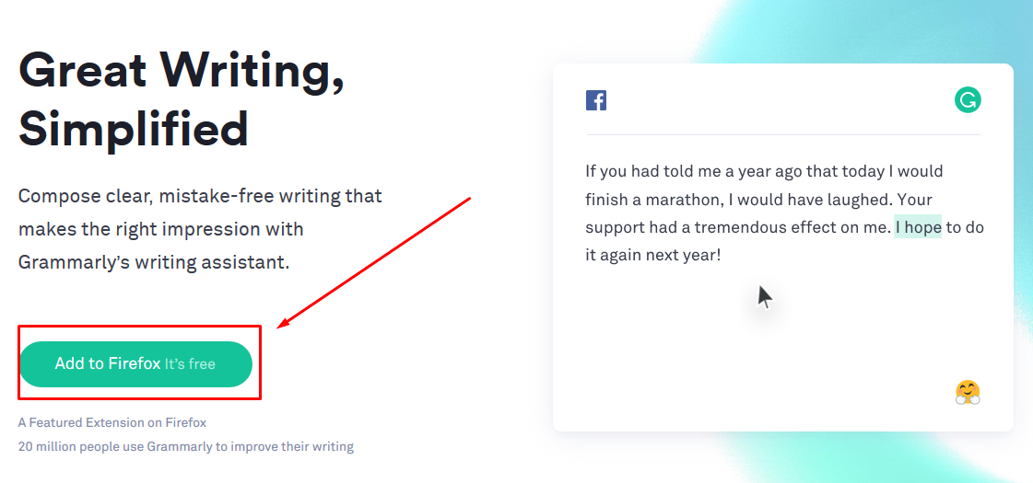Screen dimensions: 1033x483
Task: Click "Grammarly's writing assistant." text line
Action: (x=154, y=262)
